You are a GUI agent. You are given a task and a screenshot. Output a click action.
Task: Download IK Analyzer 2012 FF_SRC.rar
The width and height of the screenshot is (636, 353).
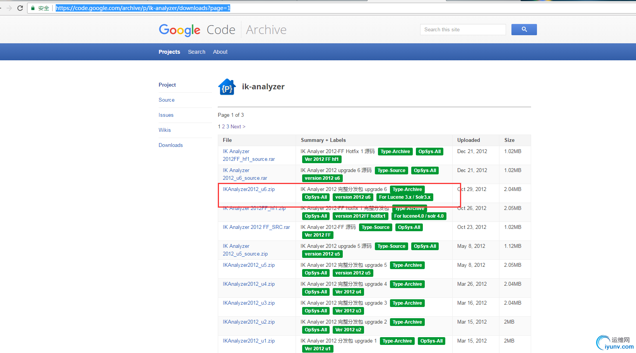[x=256, y=227]
